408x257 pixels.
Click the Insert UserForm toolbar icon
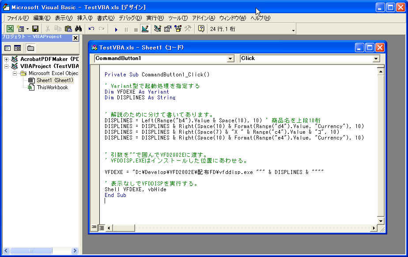point(20,29)
